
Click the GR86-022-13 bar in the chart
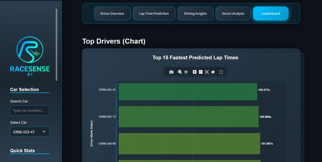189,117
